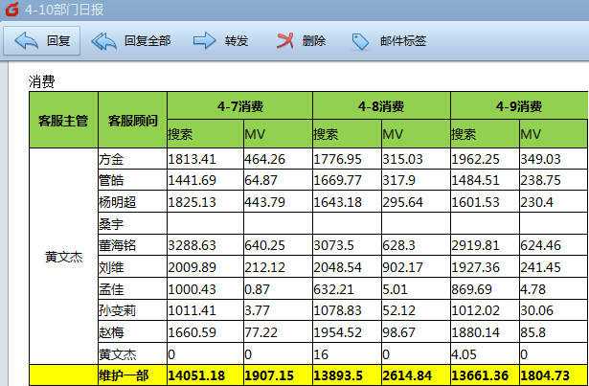Click the 4-8消费 green header cell
Viewport: 589px width, 386px height.
click(x=380, y=105)
